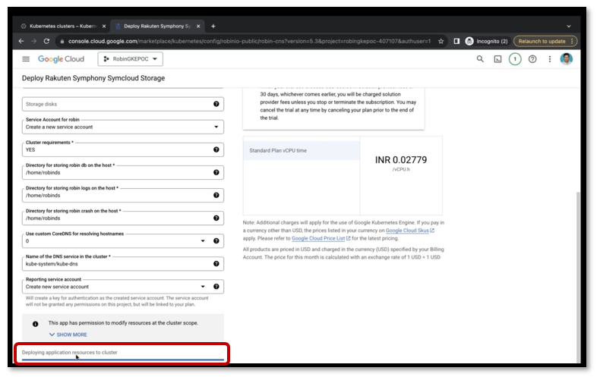Viewport: 600px width, 377px height.
Task: Select the Deploy Rakuten Symphony tab
Action: click(157, 26)
